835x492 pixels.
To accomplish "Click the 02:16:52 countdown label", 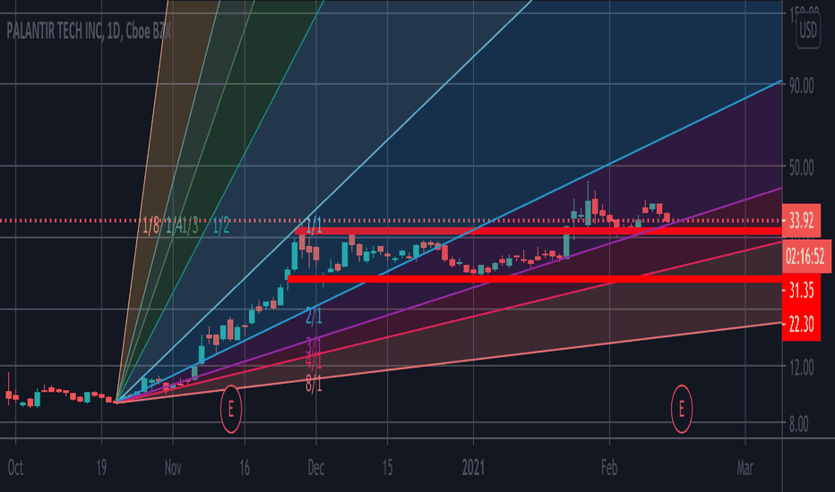I will (x=805, y=256).
